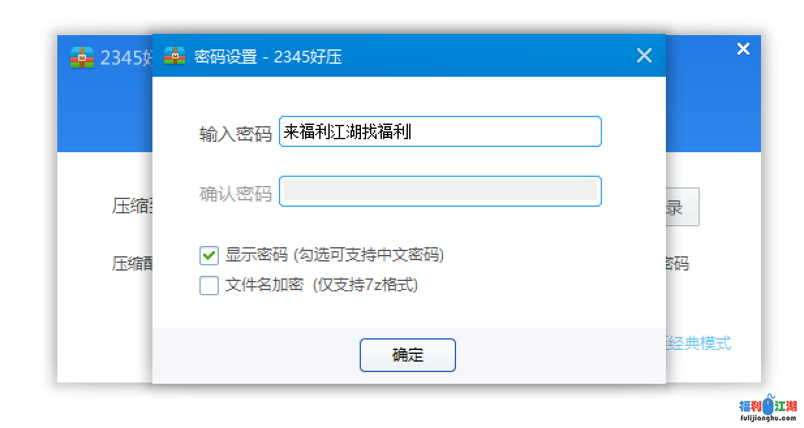
Task: Focus the 输入密码 text field
Action: [440, 132]
